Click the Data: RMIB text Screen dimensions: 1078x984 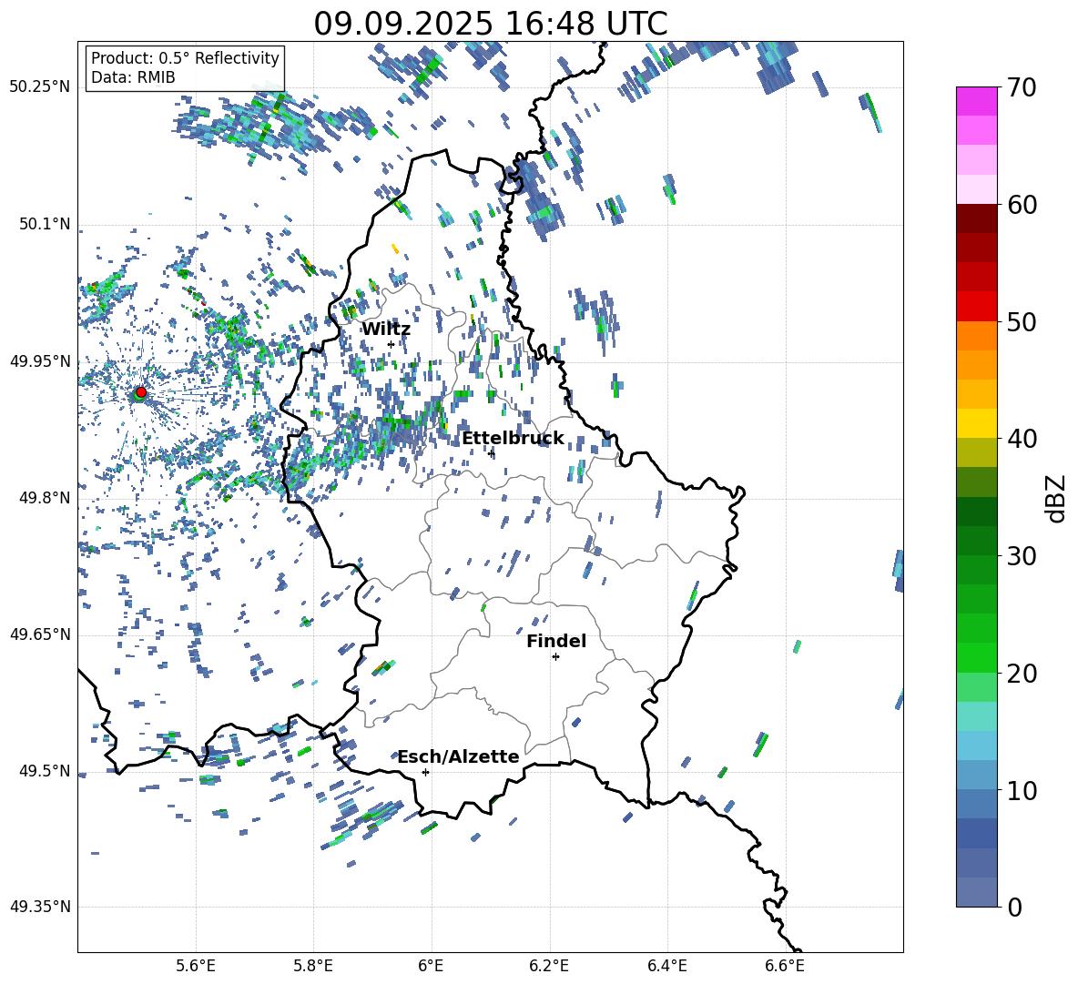click(x=133, y=77)
